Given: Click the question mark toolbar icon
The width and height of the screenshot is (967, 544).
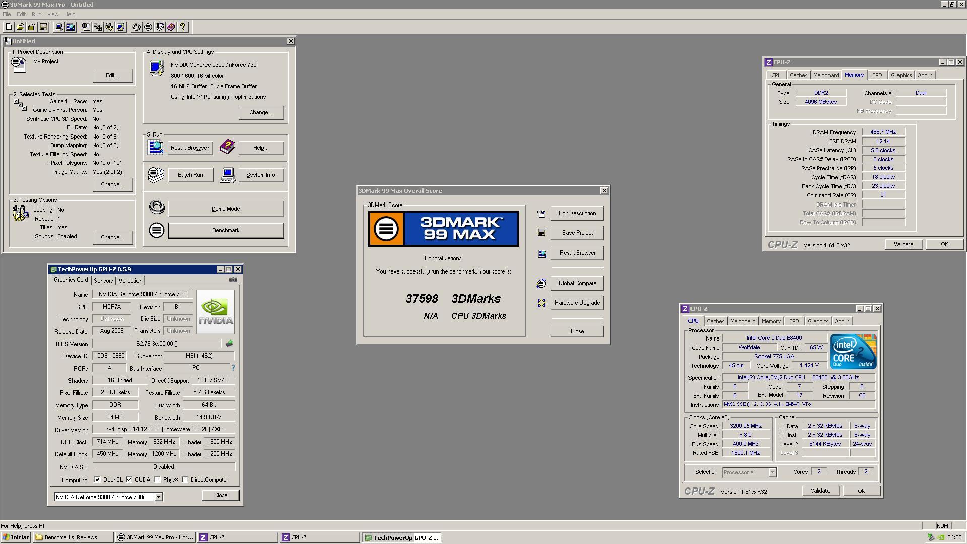Looking at the screenshot, I should point(183,27).
